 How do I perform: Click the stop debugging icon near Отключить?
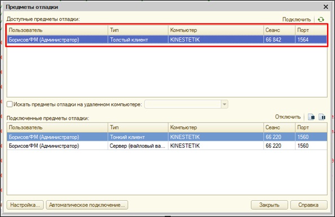tap(311, 117)
